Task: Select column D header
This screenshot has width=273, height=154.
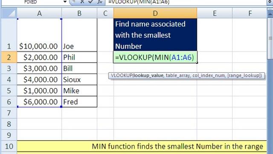Action: click(x=155, y=13)
